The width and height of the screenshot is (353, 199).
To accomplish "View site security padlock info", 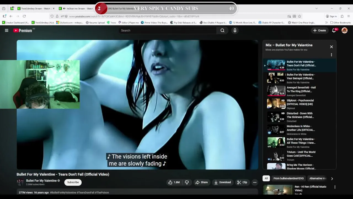I will tap(57, 16).
